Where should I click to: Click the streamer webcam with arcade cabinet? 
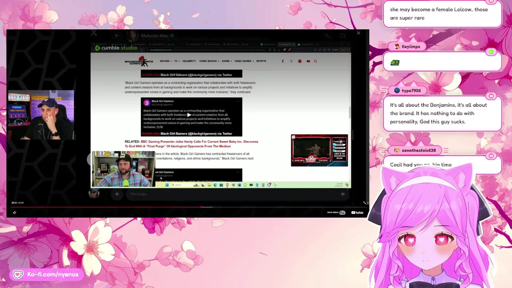41,115
